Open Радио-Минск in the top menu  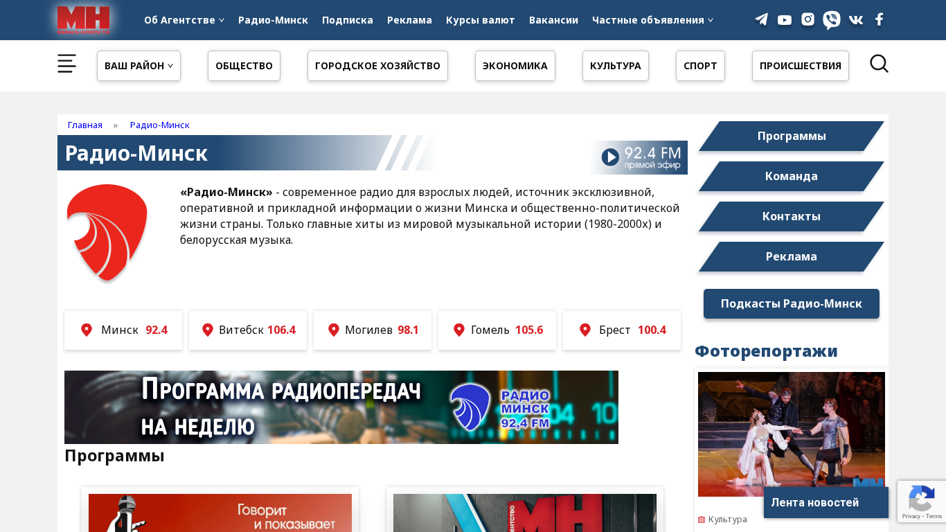coord(273,20)
